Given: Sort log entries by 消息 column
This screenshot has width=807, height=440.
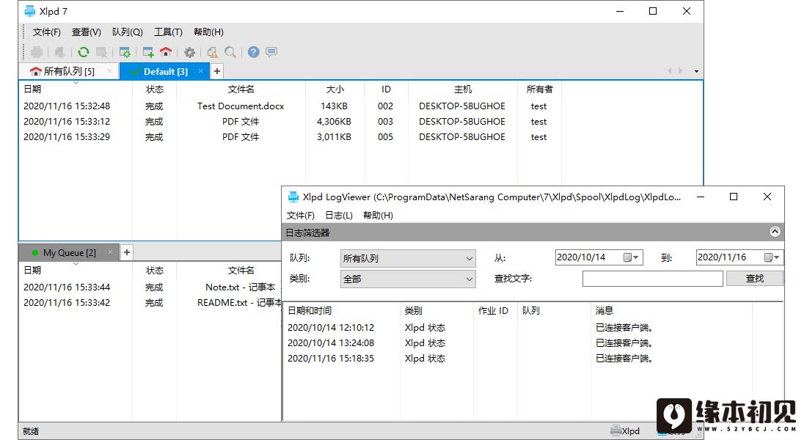Looking at the screenshot, I should (671, 310).
